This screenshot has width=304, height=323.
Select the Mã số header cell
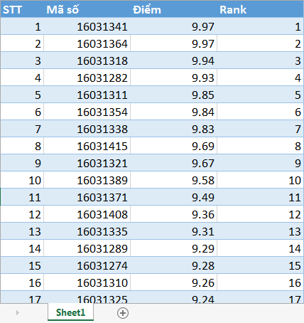[87, 9]
